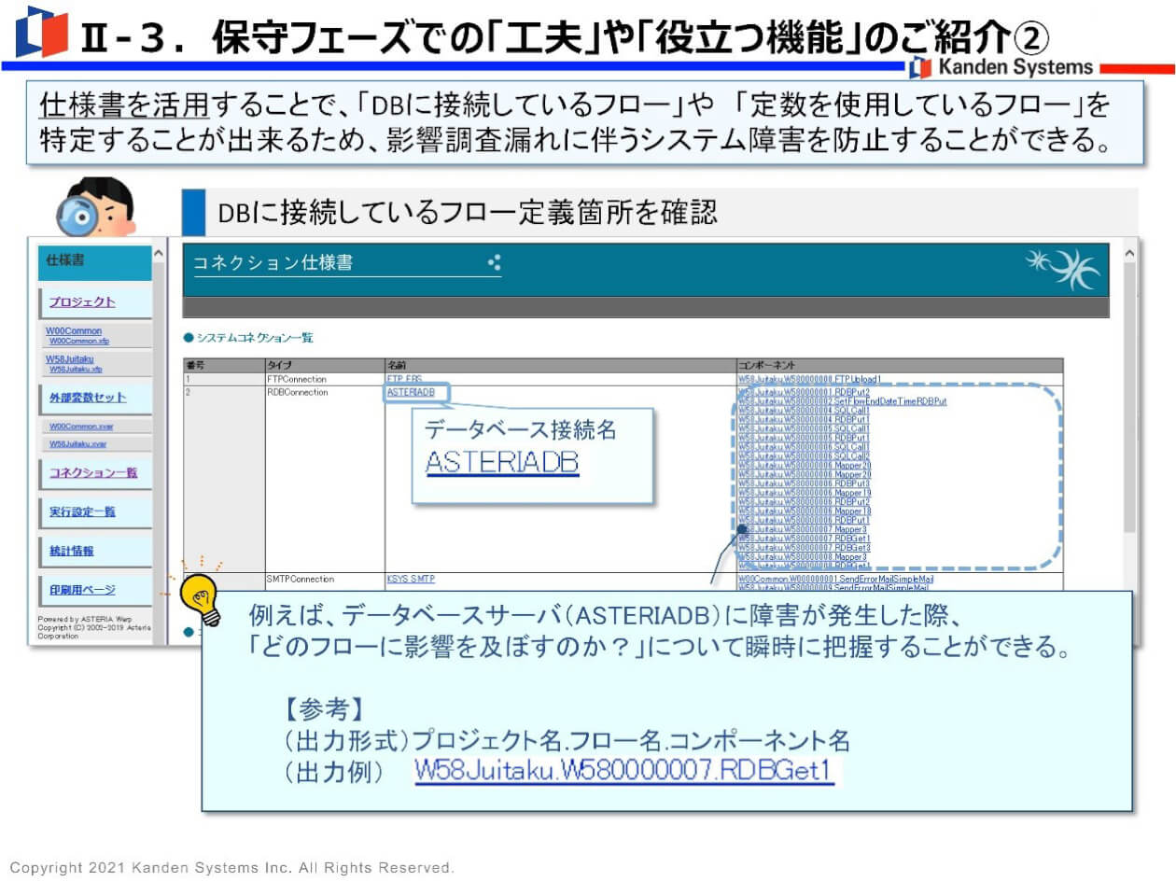
Task: Click the three-dot share icon in the コネクション仕様書 header
Action: 495,262
